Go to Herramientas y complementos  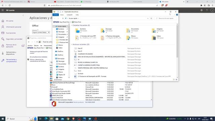tap(11, 61)
